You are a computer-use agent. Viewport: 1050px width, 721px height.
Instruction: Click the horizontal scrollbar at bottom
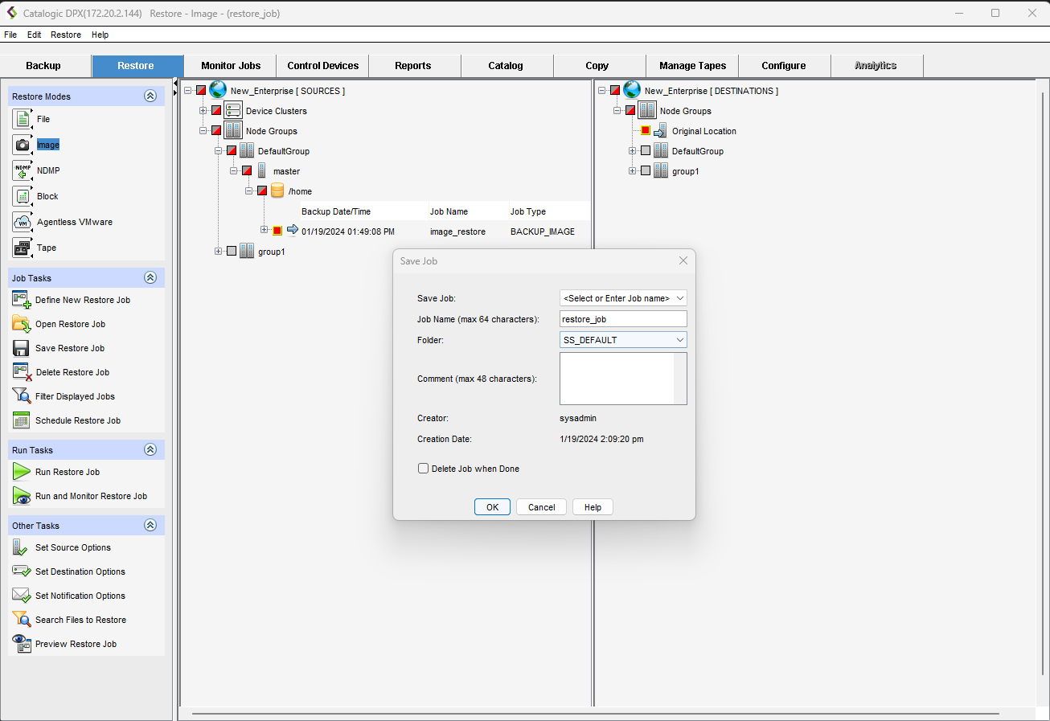click(595, 713)
